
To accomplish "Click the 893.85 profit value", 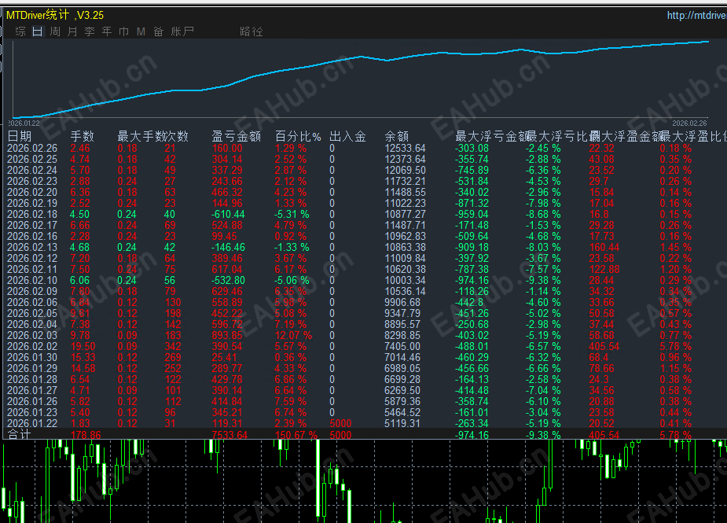I will pos(227,336).
